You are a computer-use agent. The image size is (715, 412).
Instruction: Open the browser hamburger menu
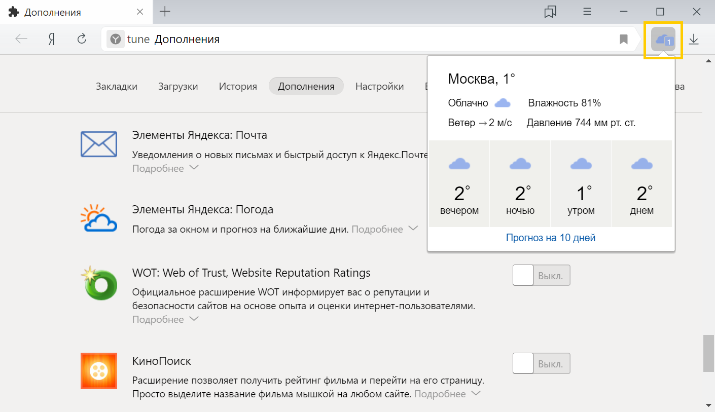[587, 12]
